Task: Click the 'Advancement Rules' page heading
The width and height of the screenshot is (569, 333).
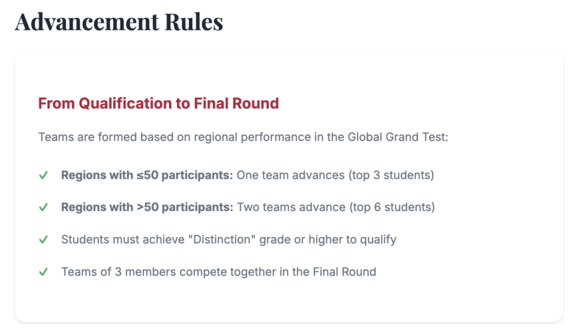Action: click(119, 22)
